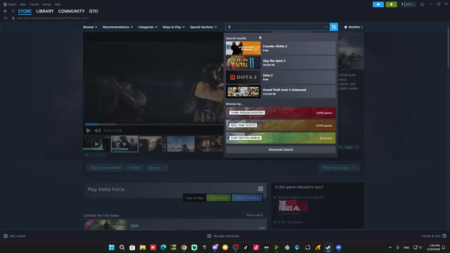The image size is (450, 253).
Task: Expand the Categories dropdown
Action: (148, 27)
